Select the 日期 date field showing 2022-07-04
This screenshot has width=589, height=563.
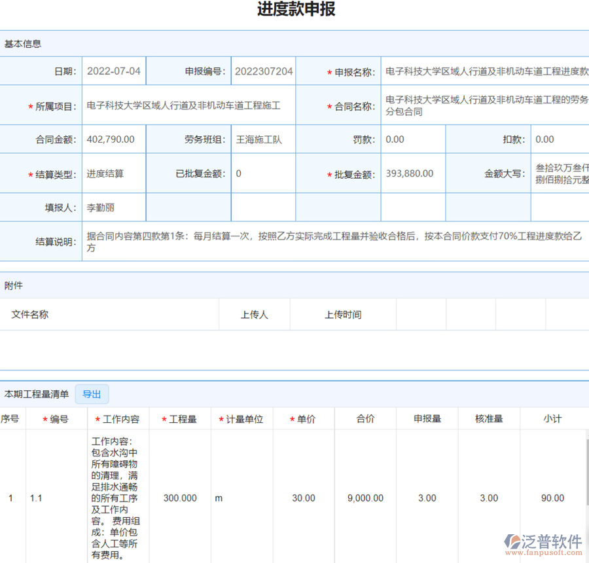point(113,71)
